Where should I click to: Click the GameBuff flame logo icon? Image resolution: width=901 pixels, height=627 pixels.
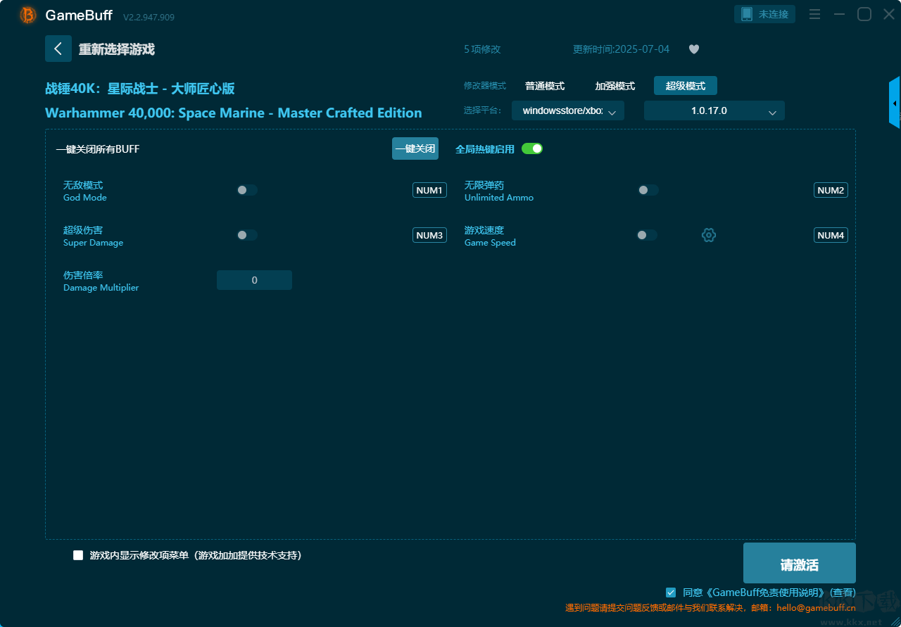click(28, 15)
